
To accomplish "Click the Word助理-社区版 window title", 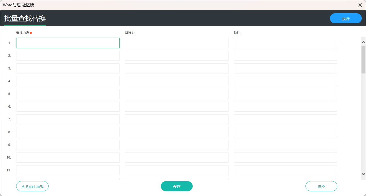I will (19, 5).
